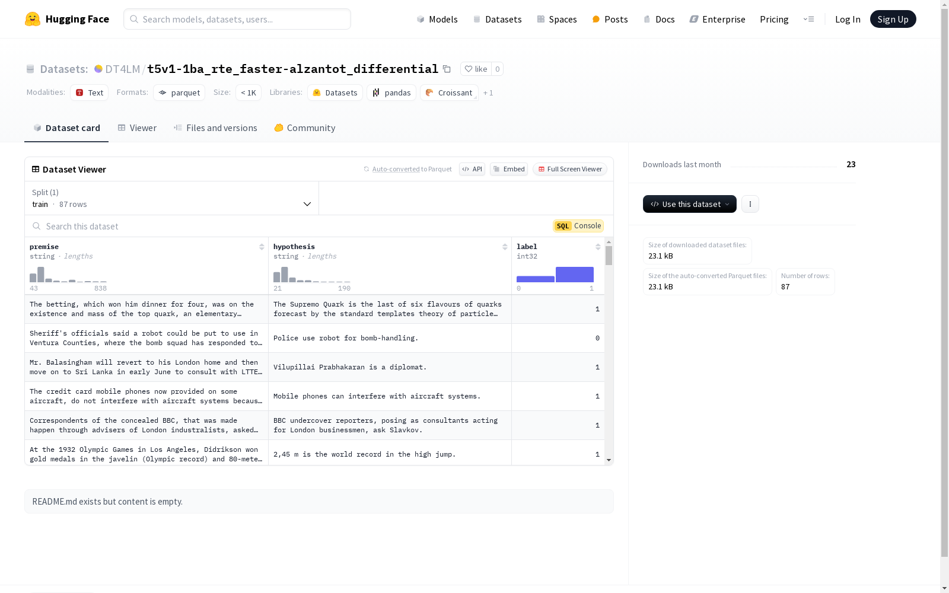Sort the premise column
Image resolution: width=949 pixels, height=593 pixels.
click(x=262, y=247)
